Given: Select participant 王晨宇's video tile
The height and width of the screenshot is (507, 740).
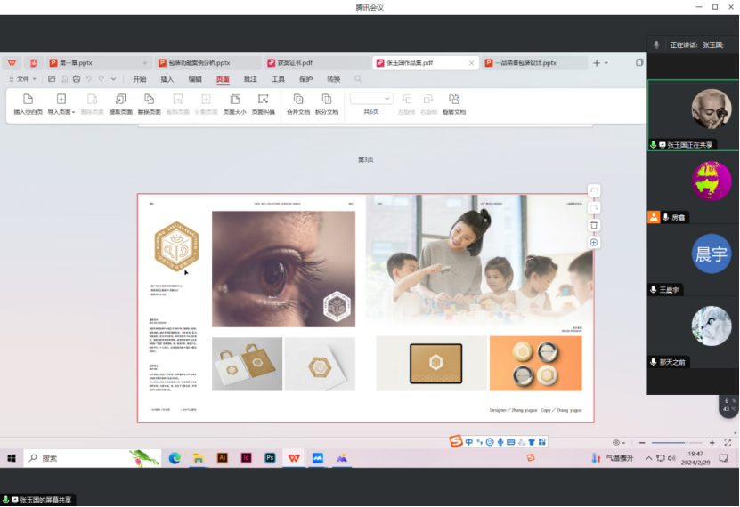Looking at the screenshot, I should tap(693, 261).
